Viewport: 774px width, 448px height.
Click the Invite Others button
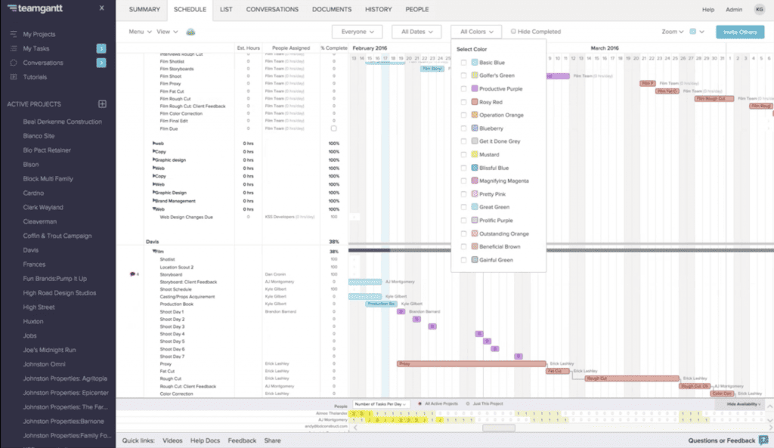[x=740, y=32]
